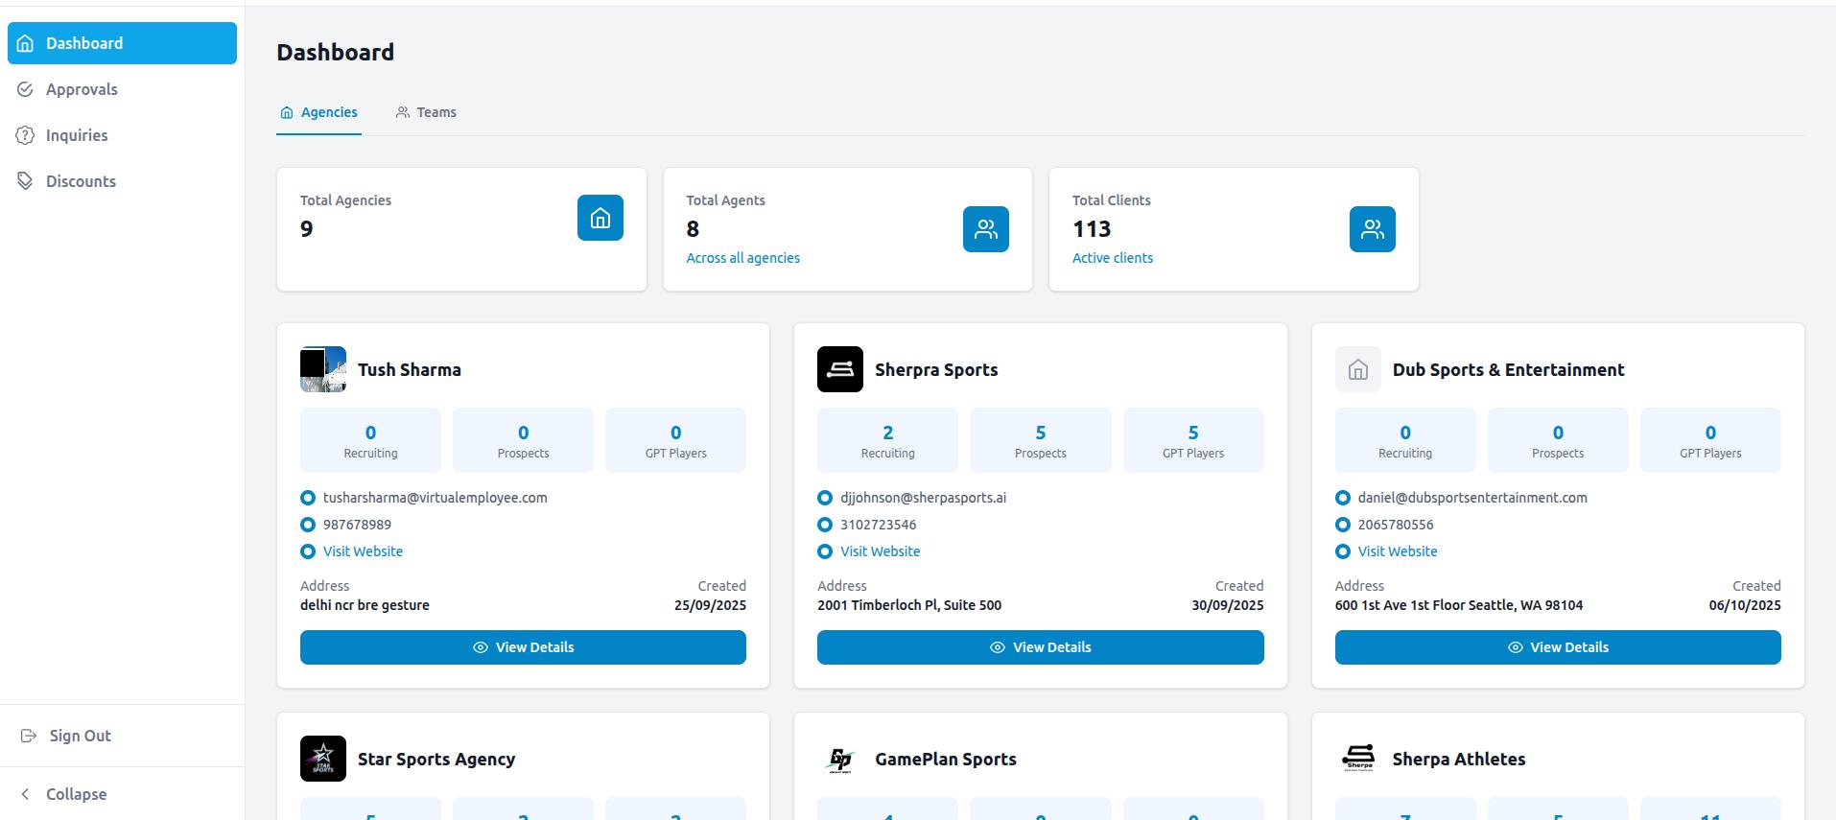
Task: Open the Dashboard sidebar item
Action: [x=122, y=43]
